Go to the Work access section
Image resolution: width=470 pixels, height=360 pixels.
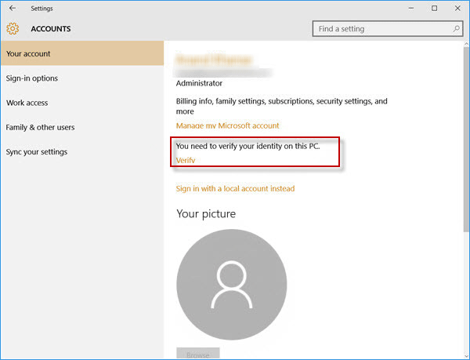(x=27, y=103)
